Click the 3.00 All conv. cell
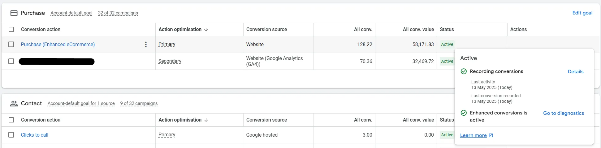Image resolution: width=601 pixels, height=148 pixels. (x=367, y=135)
